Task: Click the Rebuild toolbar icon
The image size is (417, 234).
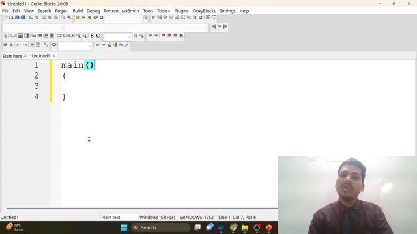Action: point(96,18)
